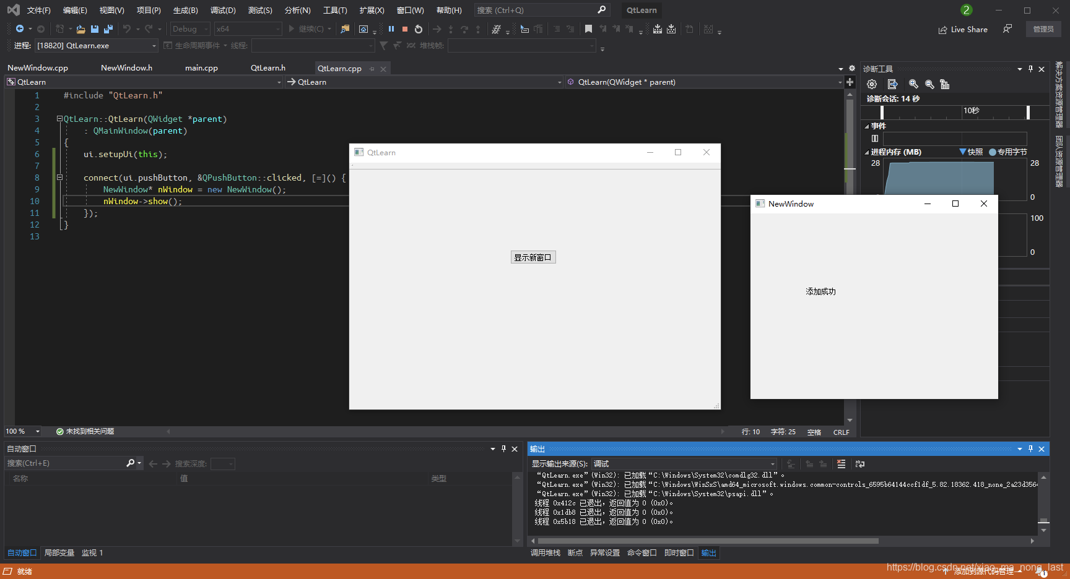The image size is (1070, 579).
Task: Collapse the Process Memory (MB) section
Action: click(867, 152)
